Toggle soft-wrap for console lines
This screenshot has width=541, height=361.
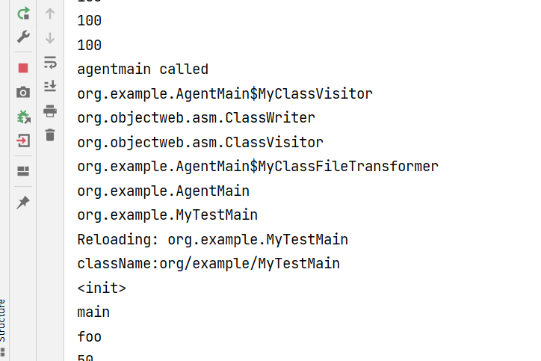[50, 62]
